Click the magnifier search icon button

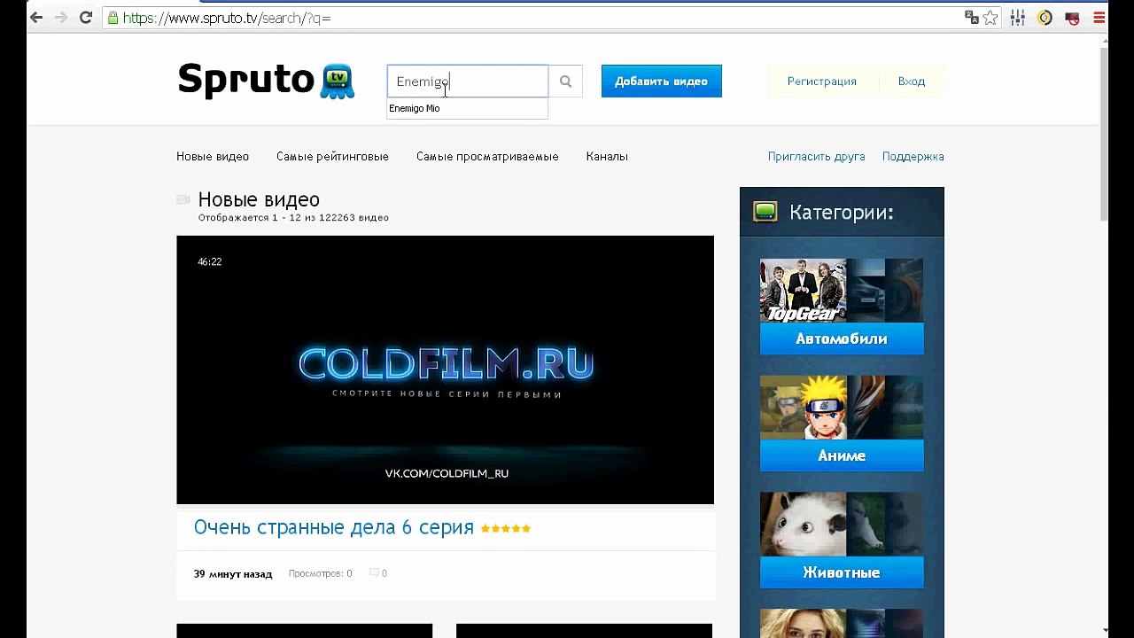(565, 82)
